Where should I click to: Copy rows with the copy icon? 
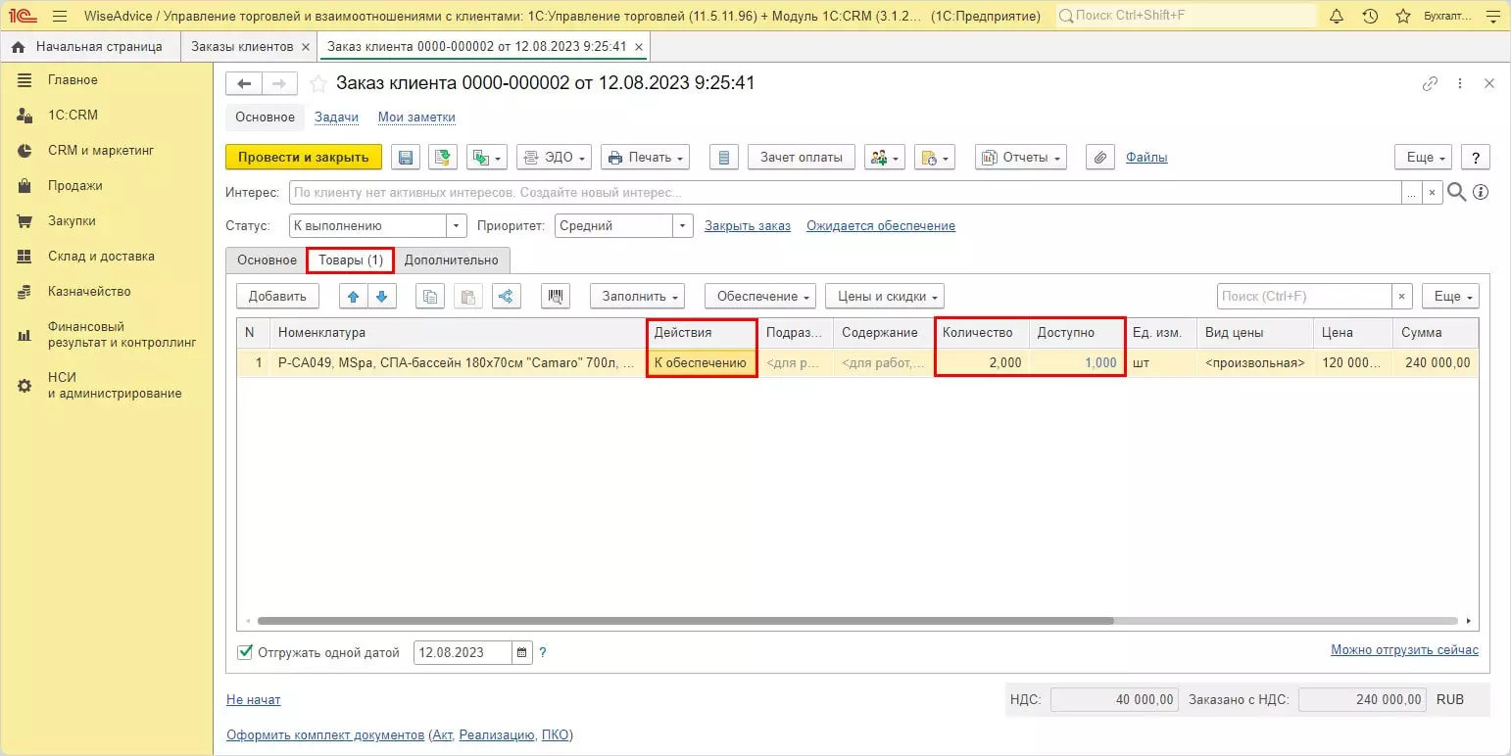(429, 296)
